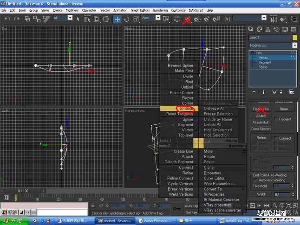Open the Rendering menu in the menu bar

(x=160, y=10)
